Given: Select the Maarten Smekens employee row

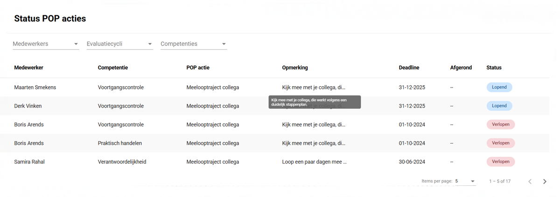Looking at the screenshot, I should point(35,87).
